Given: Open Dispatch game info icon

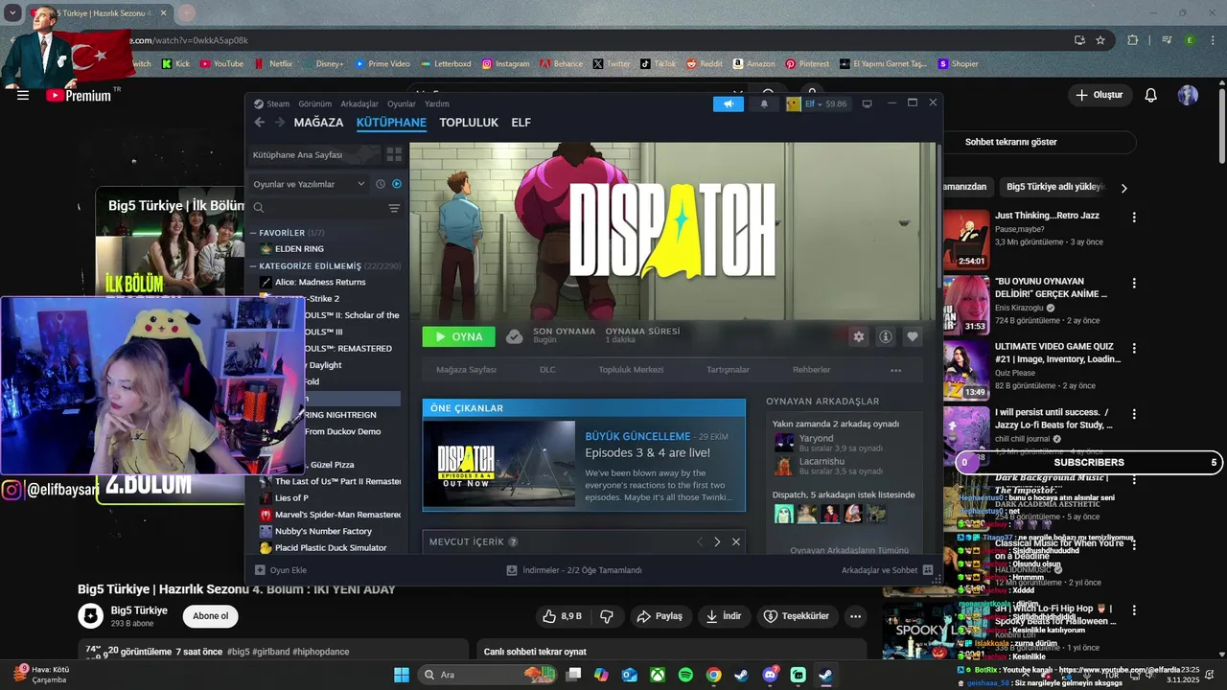Looking at the screenshot, I should click(x=886, y=336).
